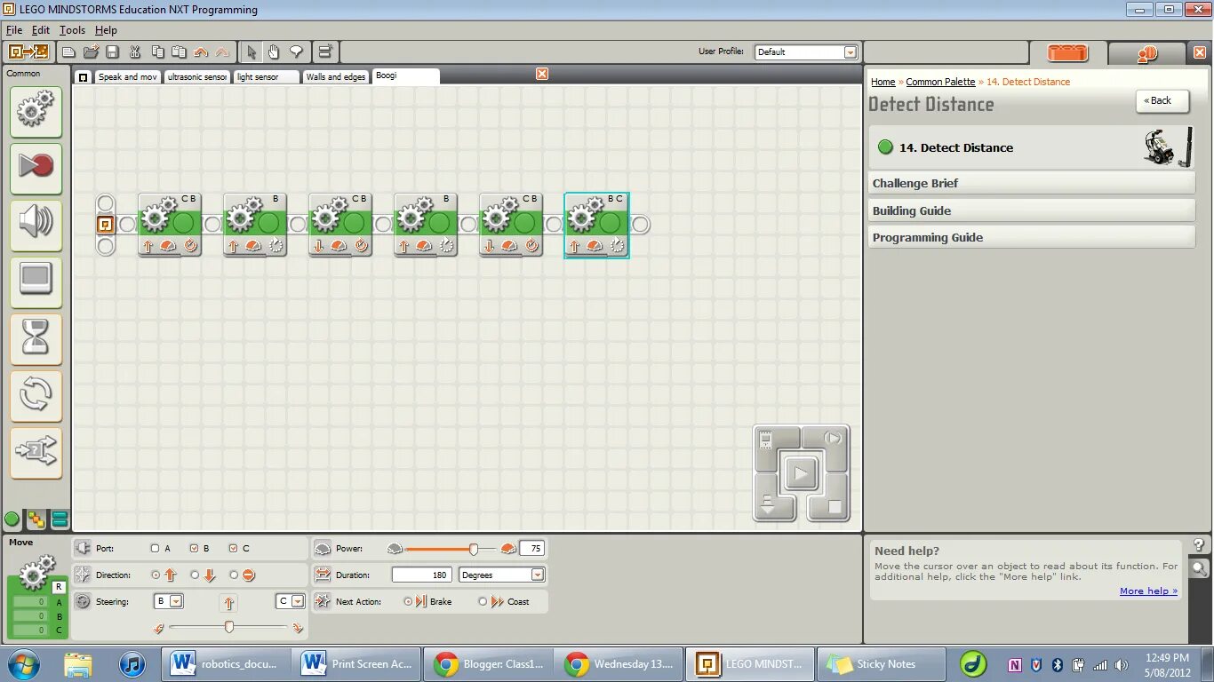The width and height of the screenshot is (1214, 682).
Task: Choose Brake as the Next Action
Action: [x=408, y=601]
